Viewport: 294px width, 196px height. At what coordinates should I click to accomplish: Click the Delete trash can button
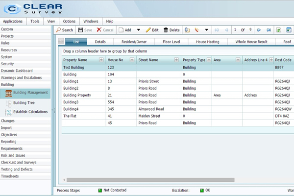coord(171,30)
